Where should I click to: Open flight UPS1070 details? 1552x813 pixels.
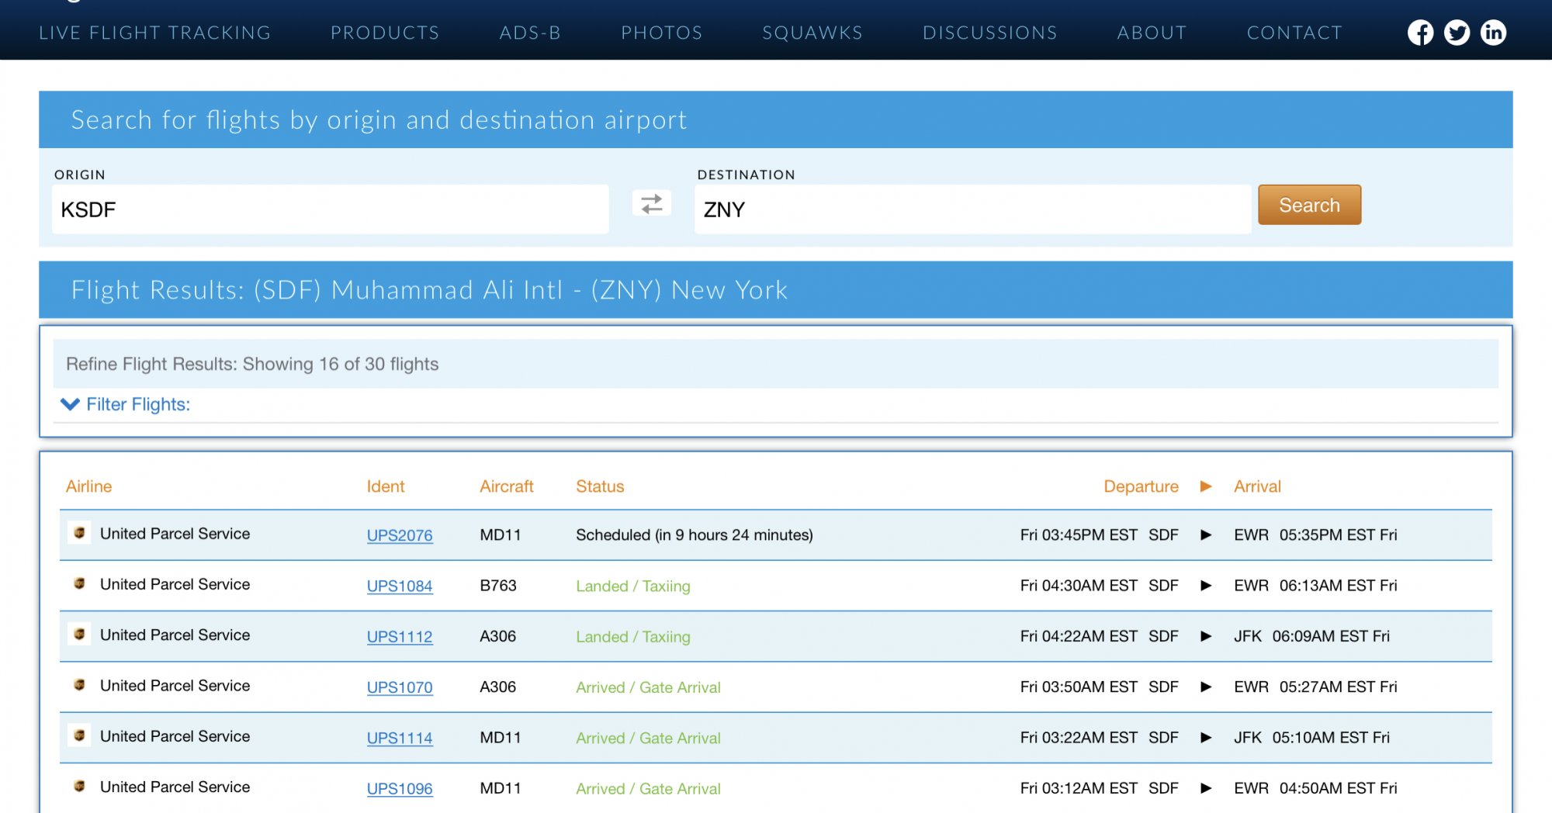pos(400,687)
